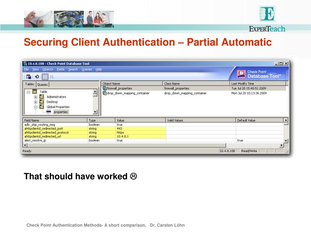Image resolution: width=311 pixels, height=233 pixels.
Task: Open the Fields menu
Action: pyautogui.click(x=61, y=69)
